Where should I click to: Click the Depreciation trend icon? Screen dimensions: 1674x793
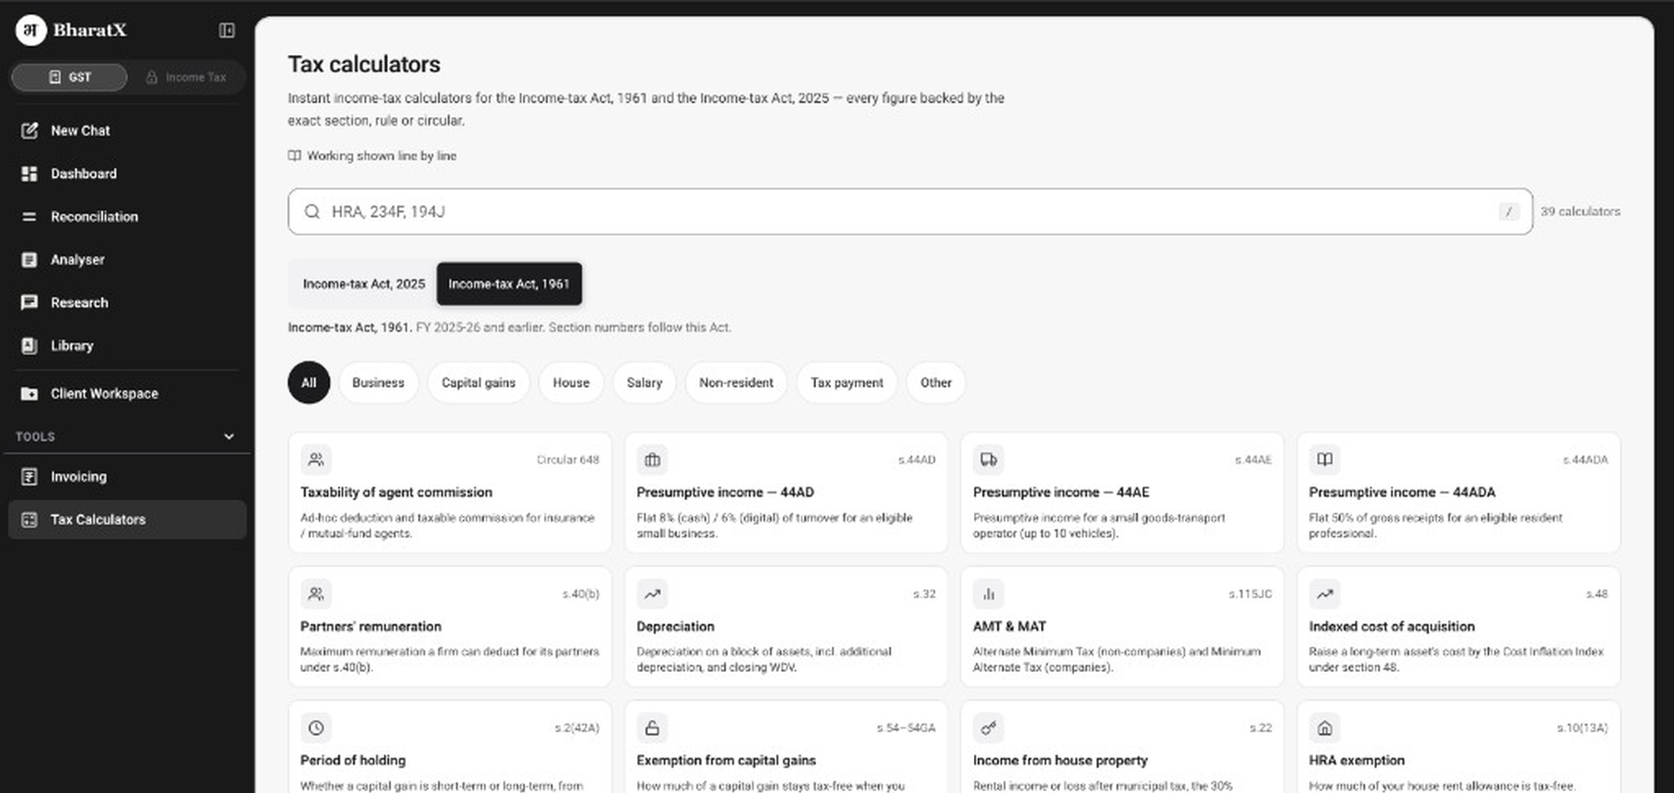(x=652, y=593)
